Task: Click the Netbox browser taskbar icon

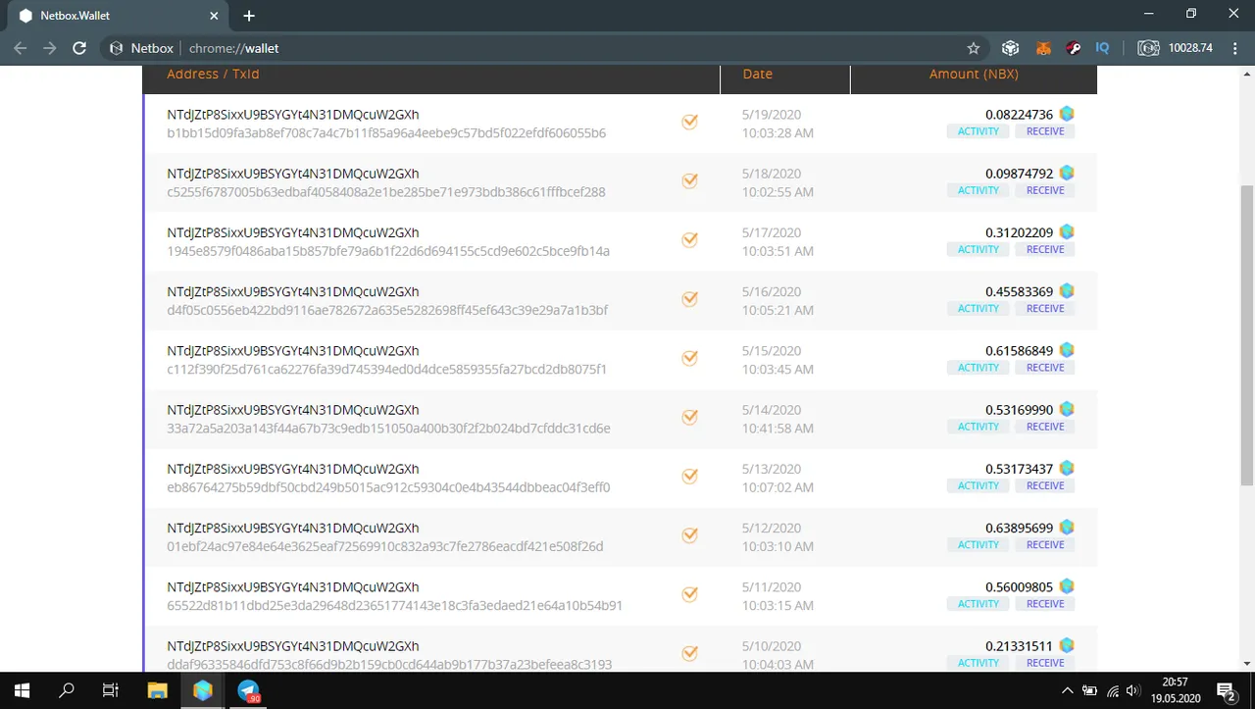Action: click(x=203, y=690)
